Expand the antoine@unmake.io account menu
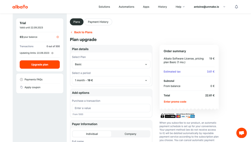251x142 pixels. [209, 7]
